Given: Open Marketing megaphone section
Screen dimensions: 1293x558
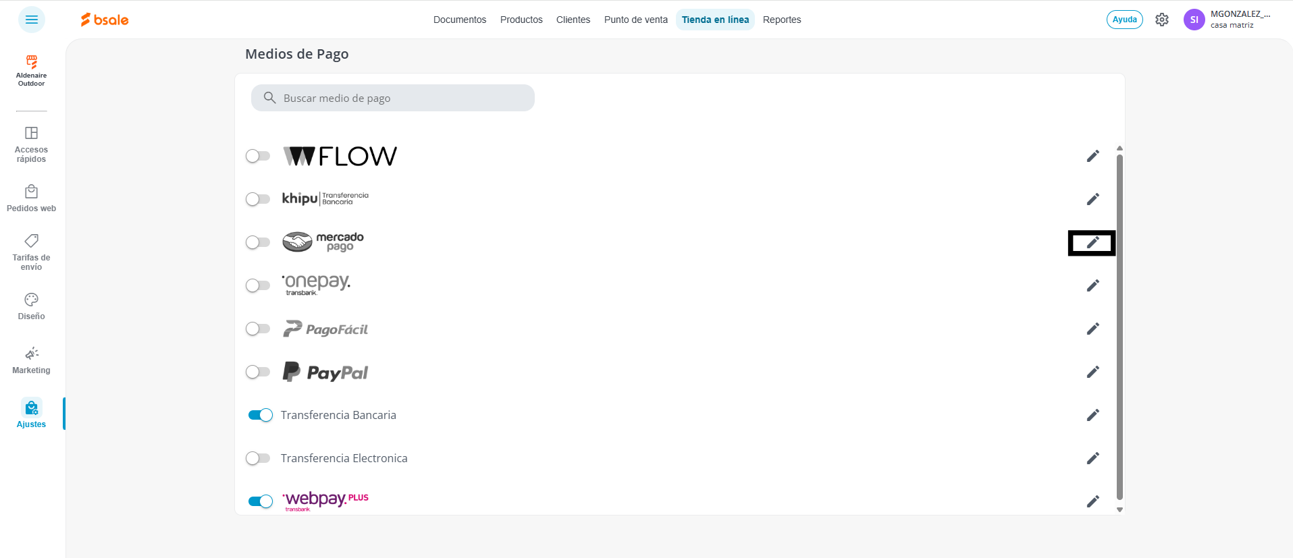Looking at the screenshot, I should (32, 360).
